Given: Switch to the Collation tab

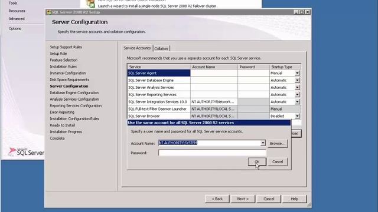Looking at the screenshot, I should (x=161, y=48).
